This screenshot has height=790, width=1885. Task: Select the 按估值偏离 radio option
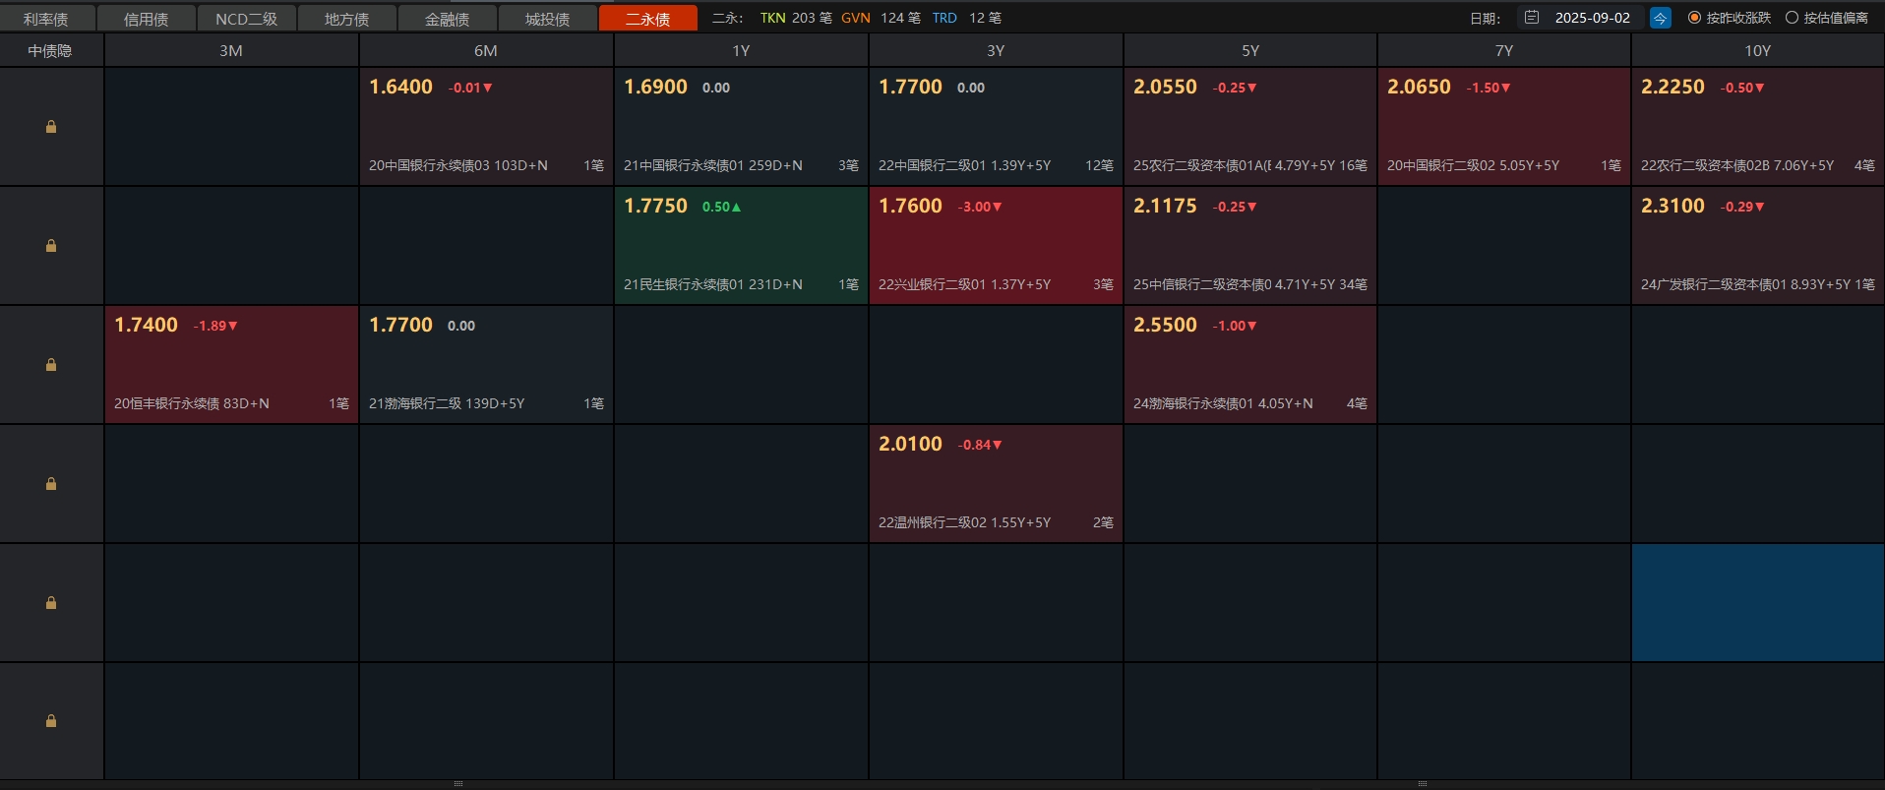(x=1792, y=18)
